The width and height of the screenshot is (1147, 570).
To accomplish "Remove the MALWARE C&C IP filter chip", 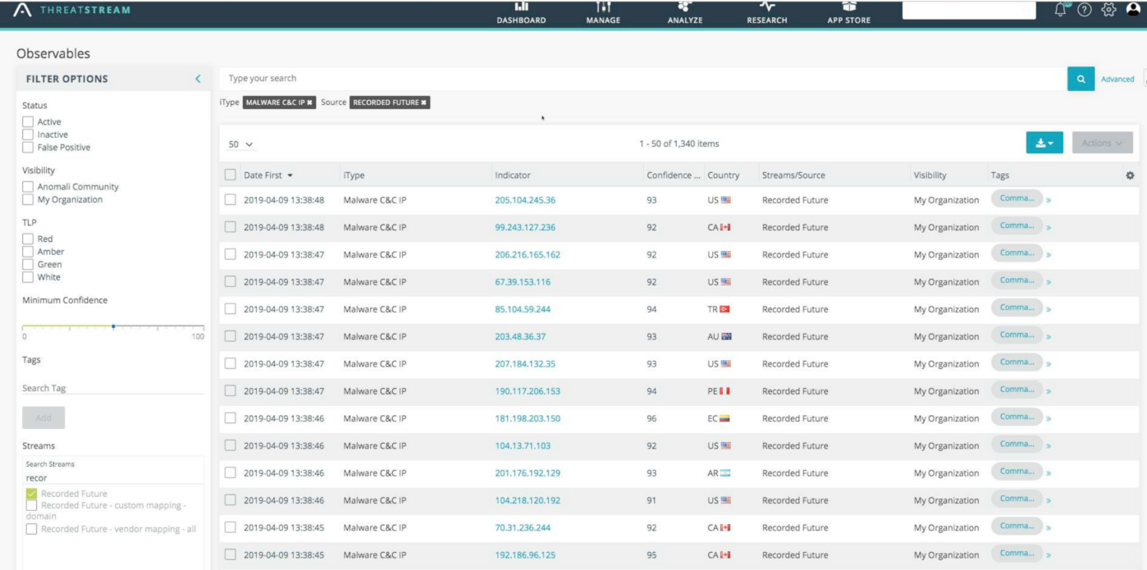I will (309, 103).
